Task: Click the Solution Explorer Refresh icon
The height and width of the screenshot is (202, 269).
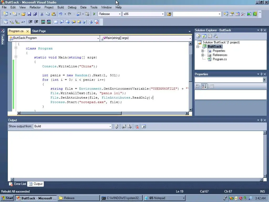Action: [204, 36]
